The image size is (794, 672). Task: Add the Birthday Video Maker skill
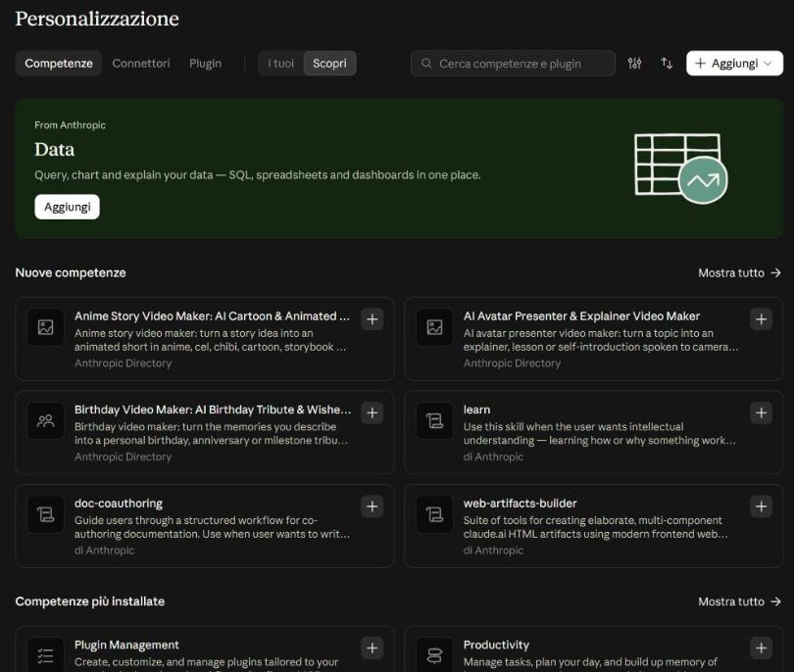tap(372, 413)
